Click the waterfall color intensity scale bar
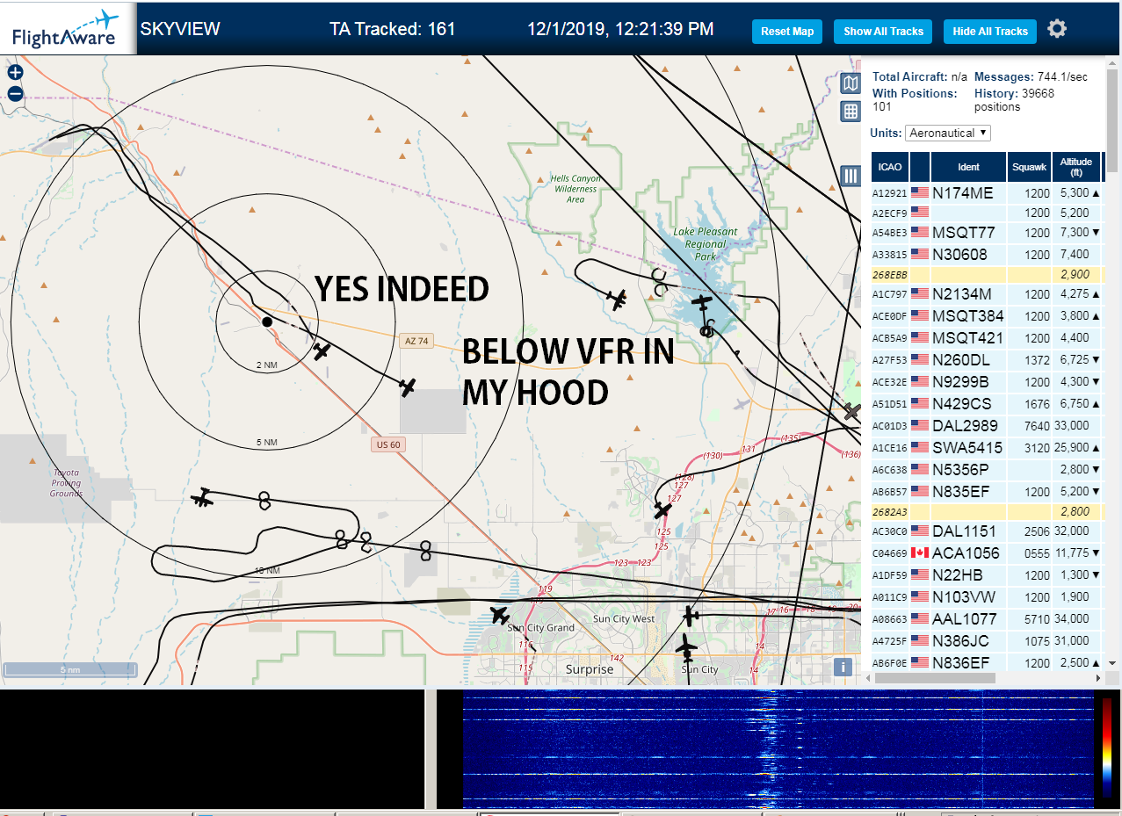Screen dimensions: 1122x816 coord(1107,748)
